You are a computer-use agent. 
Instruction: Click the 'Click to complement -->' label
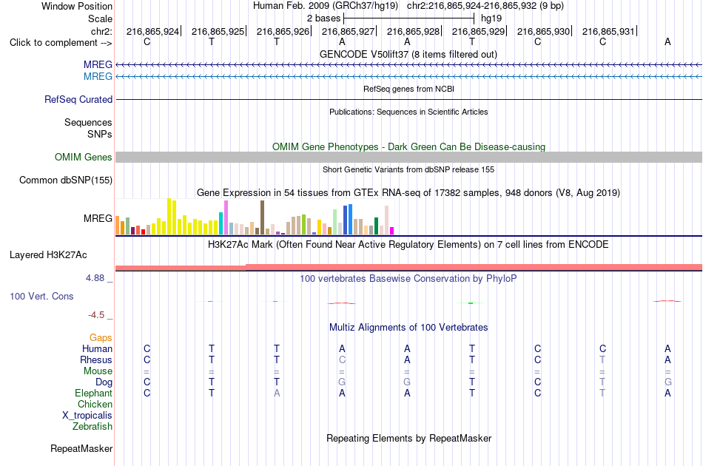(x=61, y=43)
